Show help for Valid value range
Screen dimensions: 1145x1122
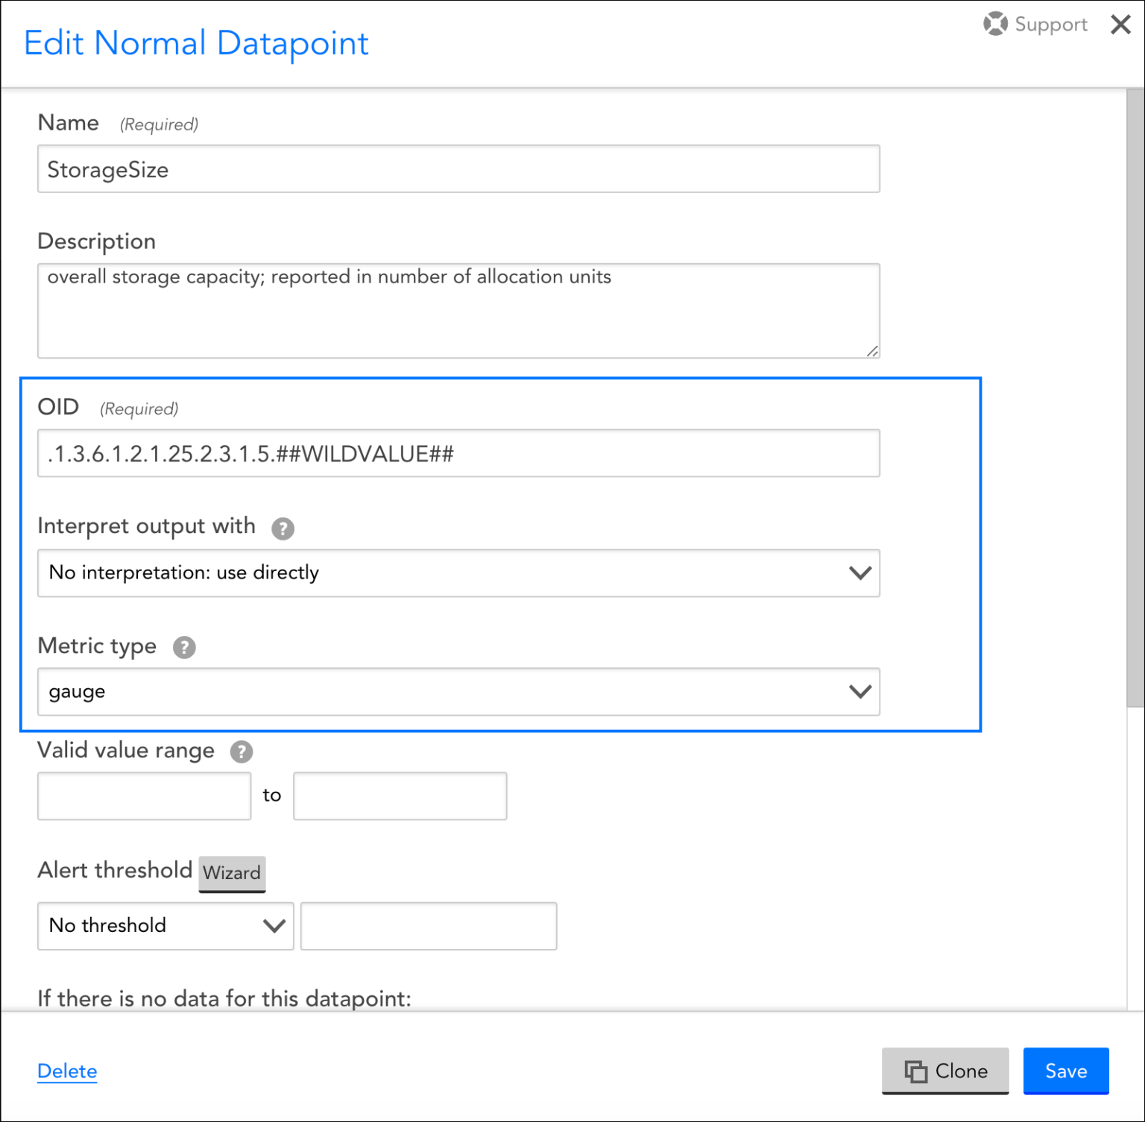tap(241, 751)
